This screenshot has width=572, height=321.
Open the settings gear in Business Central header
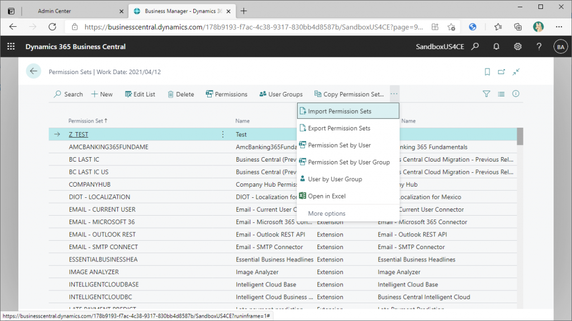coord(518,47)
